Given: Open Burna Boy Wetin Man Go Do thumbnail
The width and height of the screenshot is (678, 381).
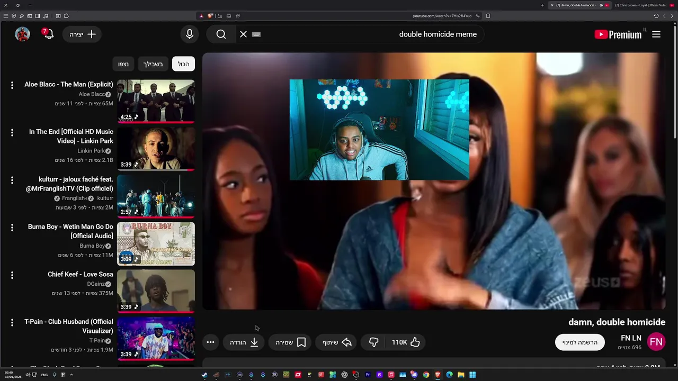Looking at the screenshot, I should [x=156, y=243].
